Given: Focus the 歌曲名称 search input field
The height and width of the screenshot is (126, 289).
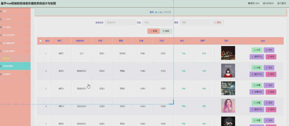Looking at the screenshot, I should tap(120, 22).
